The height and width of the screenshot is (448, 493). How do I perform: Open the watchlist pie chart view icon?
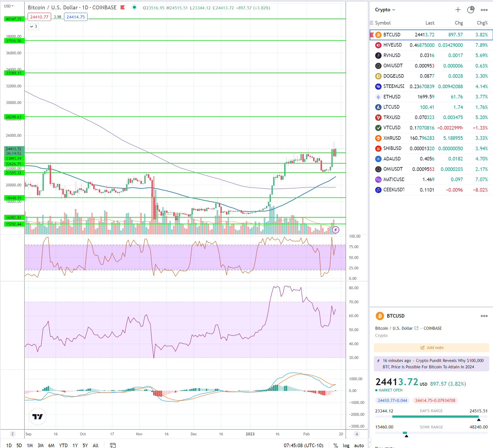click(471, 10)
